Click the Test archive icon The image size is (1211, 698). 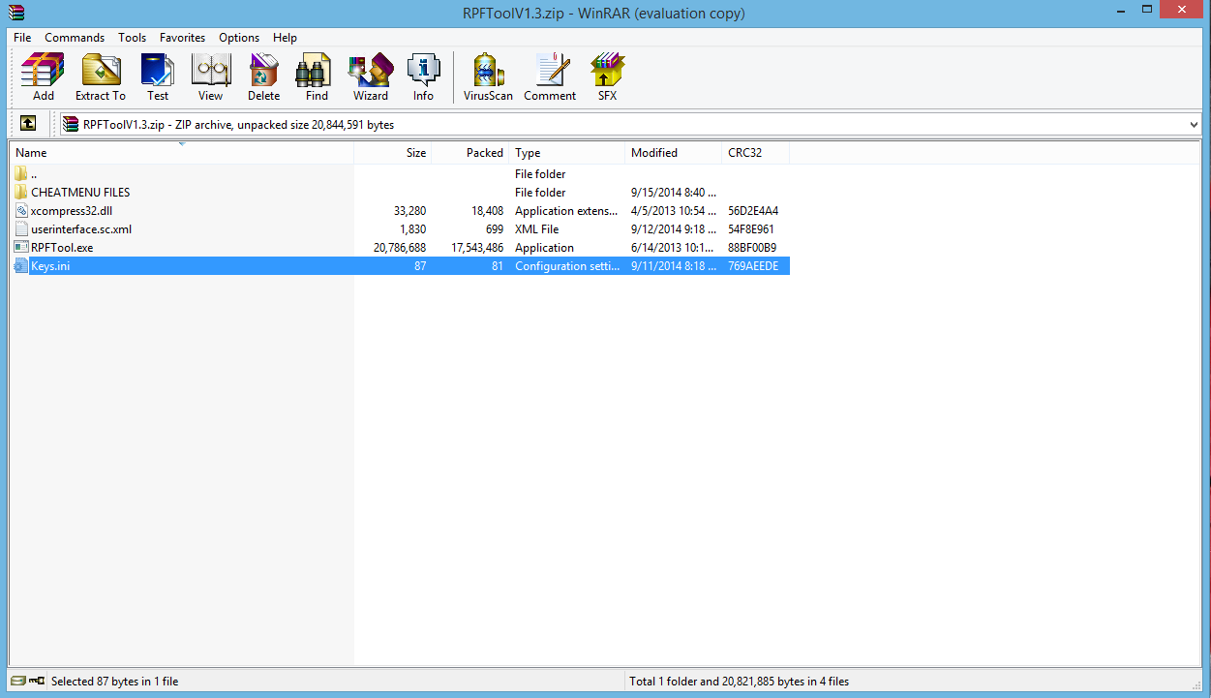coord(158,70)
